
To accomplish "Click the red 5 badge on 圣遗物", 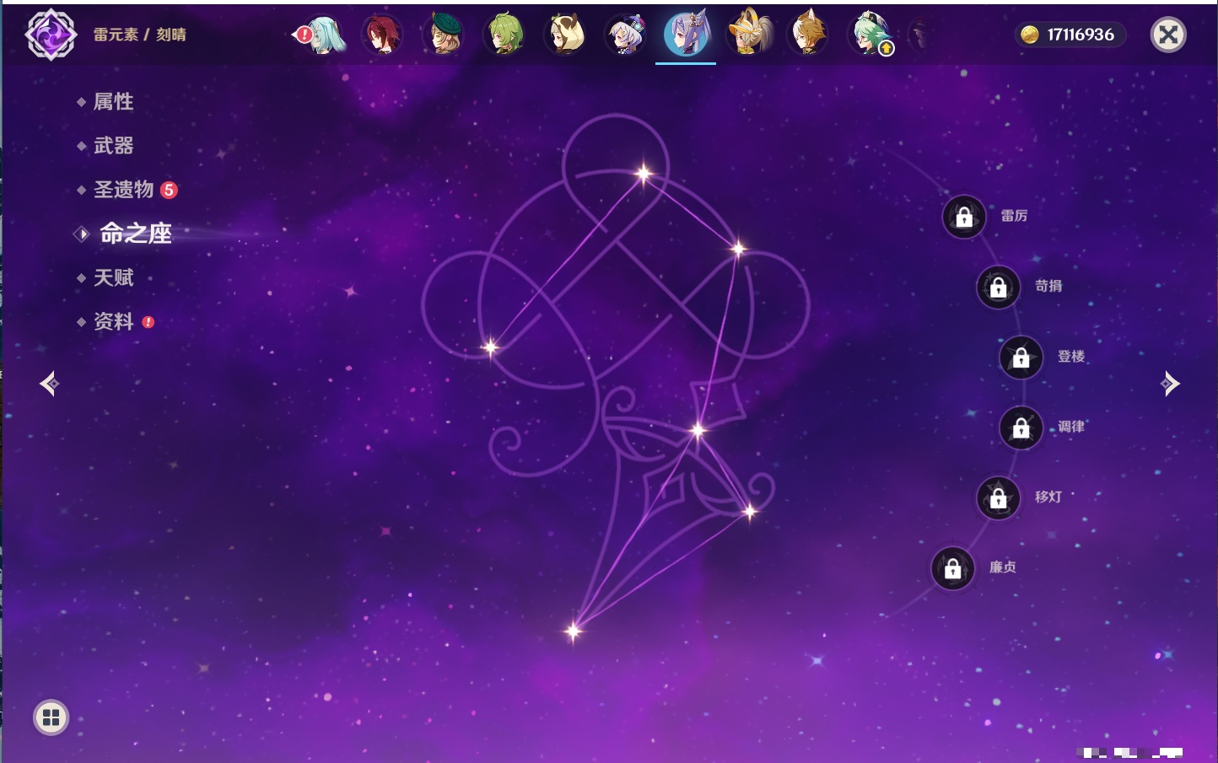I will click(x=169, y=190).
